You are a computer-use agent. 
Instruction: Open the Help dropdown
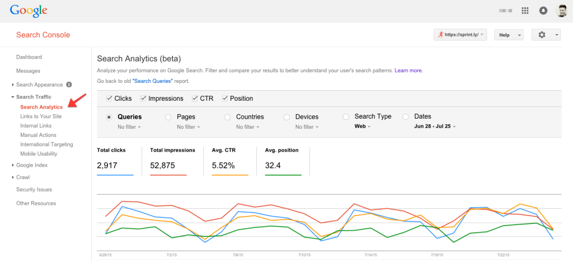(509, 35)
